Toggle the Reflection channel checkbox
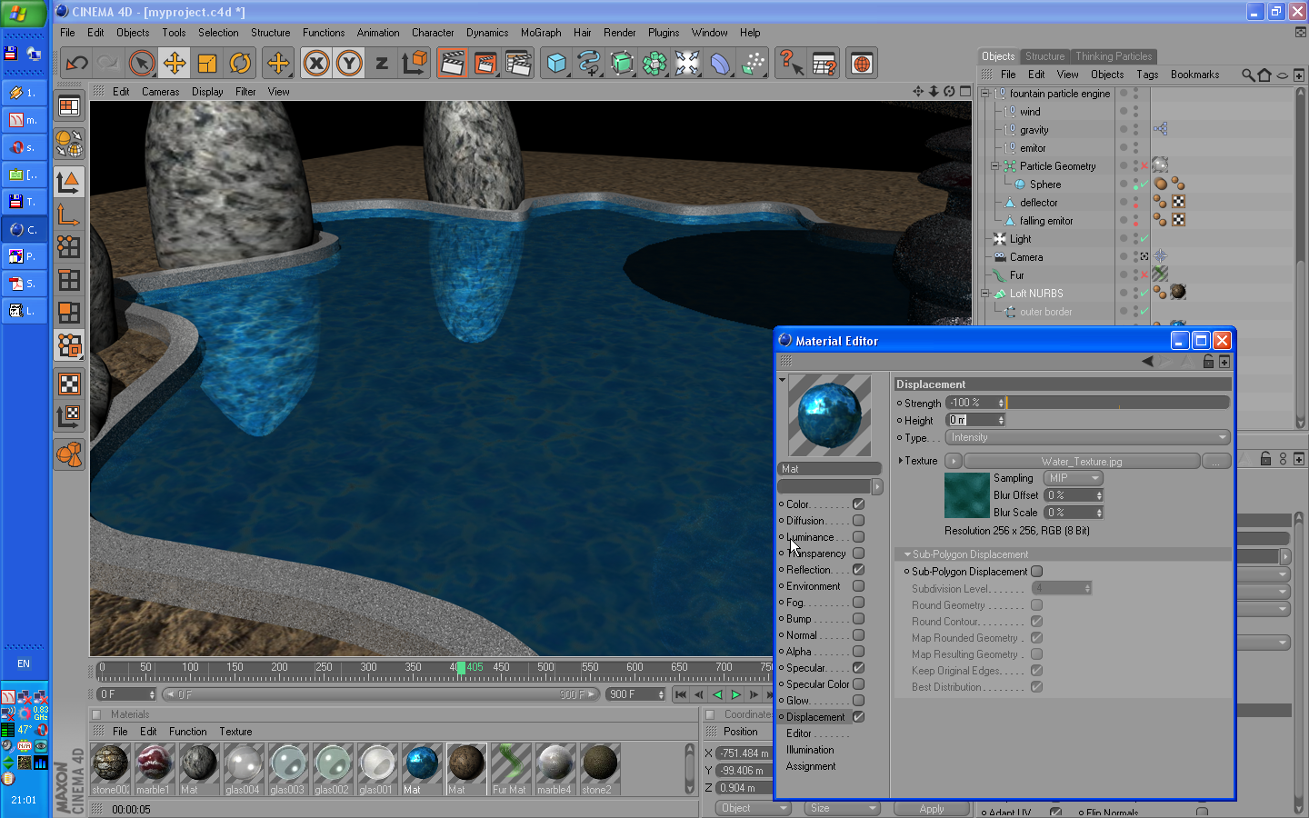The height and width of the screenshot is (818, 1309). click(x=858, y=570)
